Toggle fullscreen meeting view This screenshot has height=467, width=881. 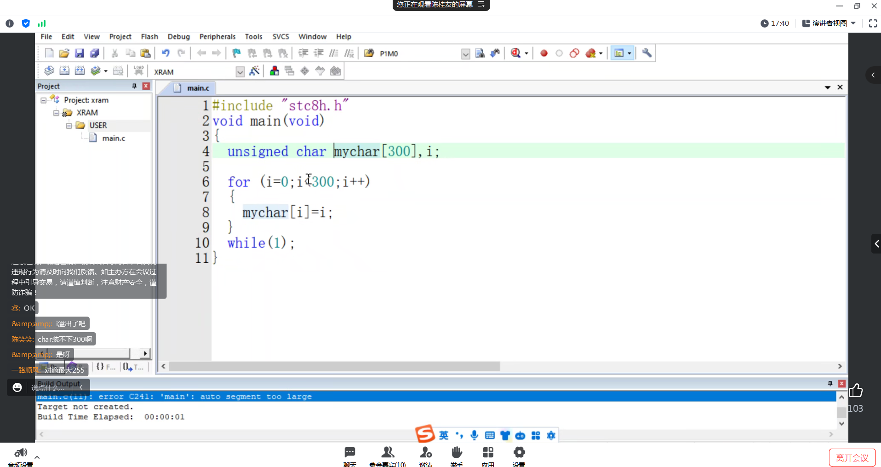pyautogui.click(x=873, y=23)
